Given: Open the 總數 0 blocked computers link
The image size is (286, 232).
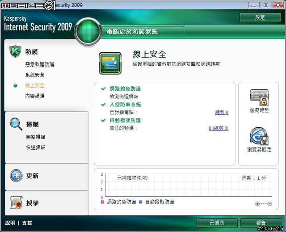Looking at the screenshot, I should (222, 112).
